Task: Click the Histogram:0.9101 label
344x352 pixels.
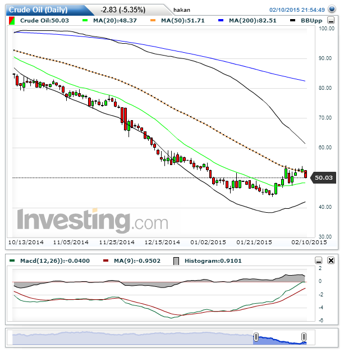Action: click(213, 261)
